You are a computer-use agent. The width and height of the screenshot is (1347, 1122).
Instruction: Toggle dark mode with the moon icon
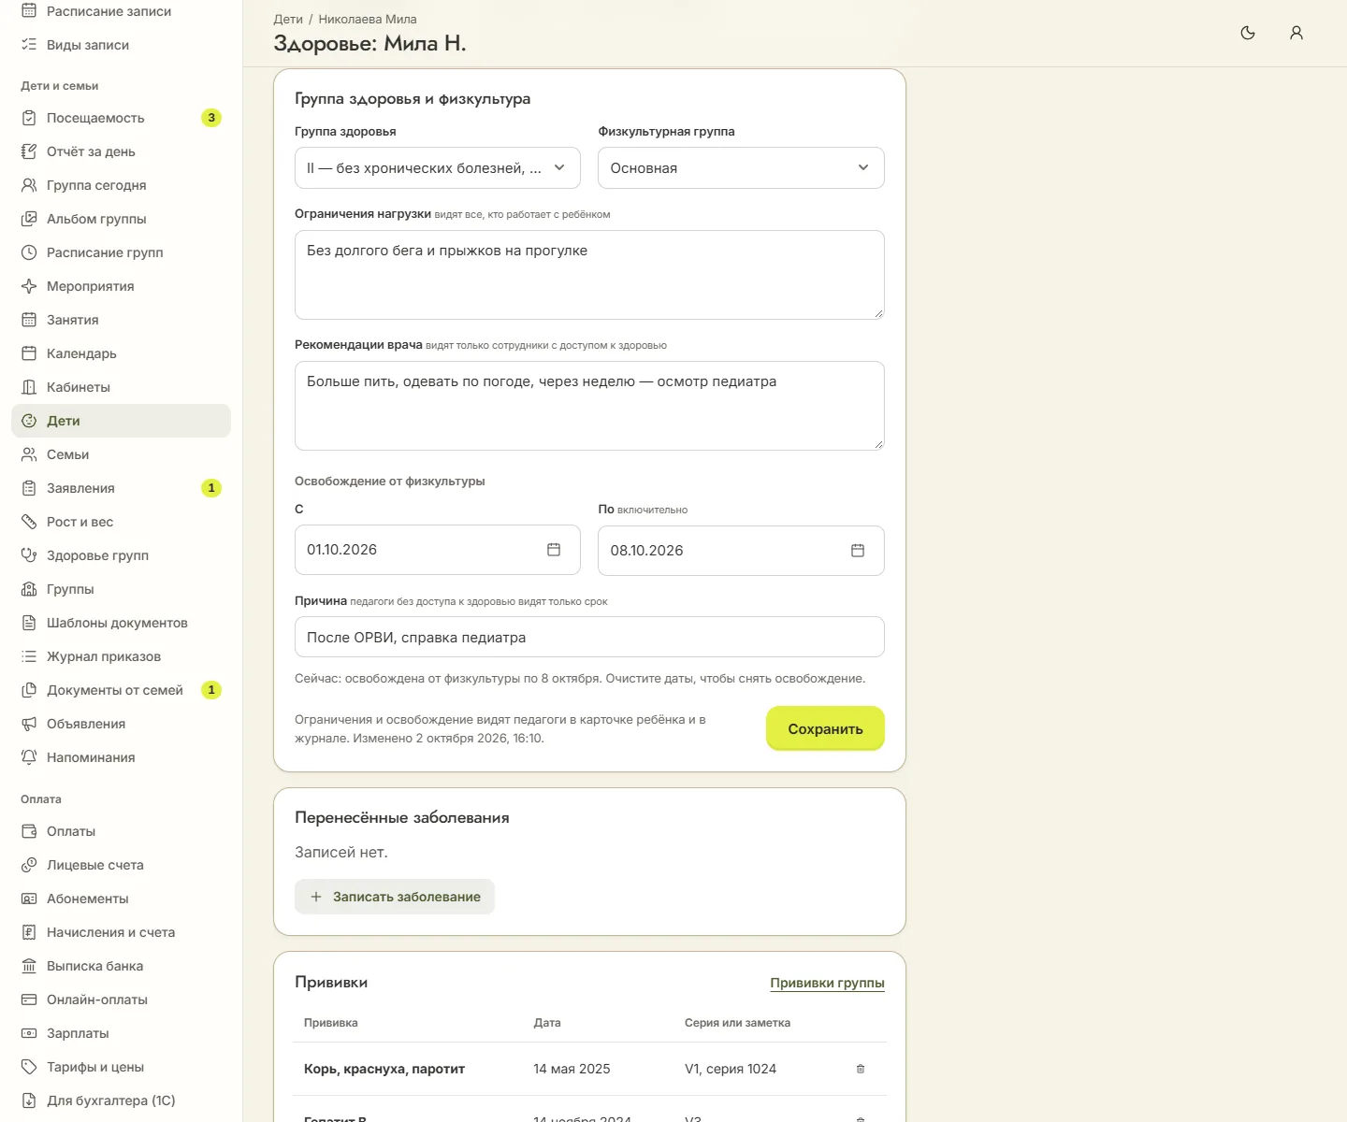[x=1248, y=33]
